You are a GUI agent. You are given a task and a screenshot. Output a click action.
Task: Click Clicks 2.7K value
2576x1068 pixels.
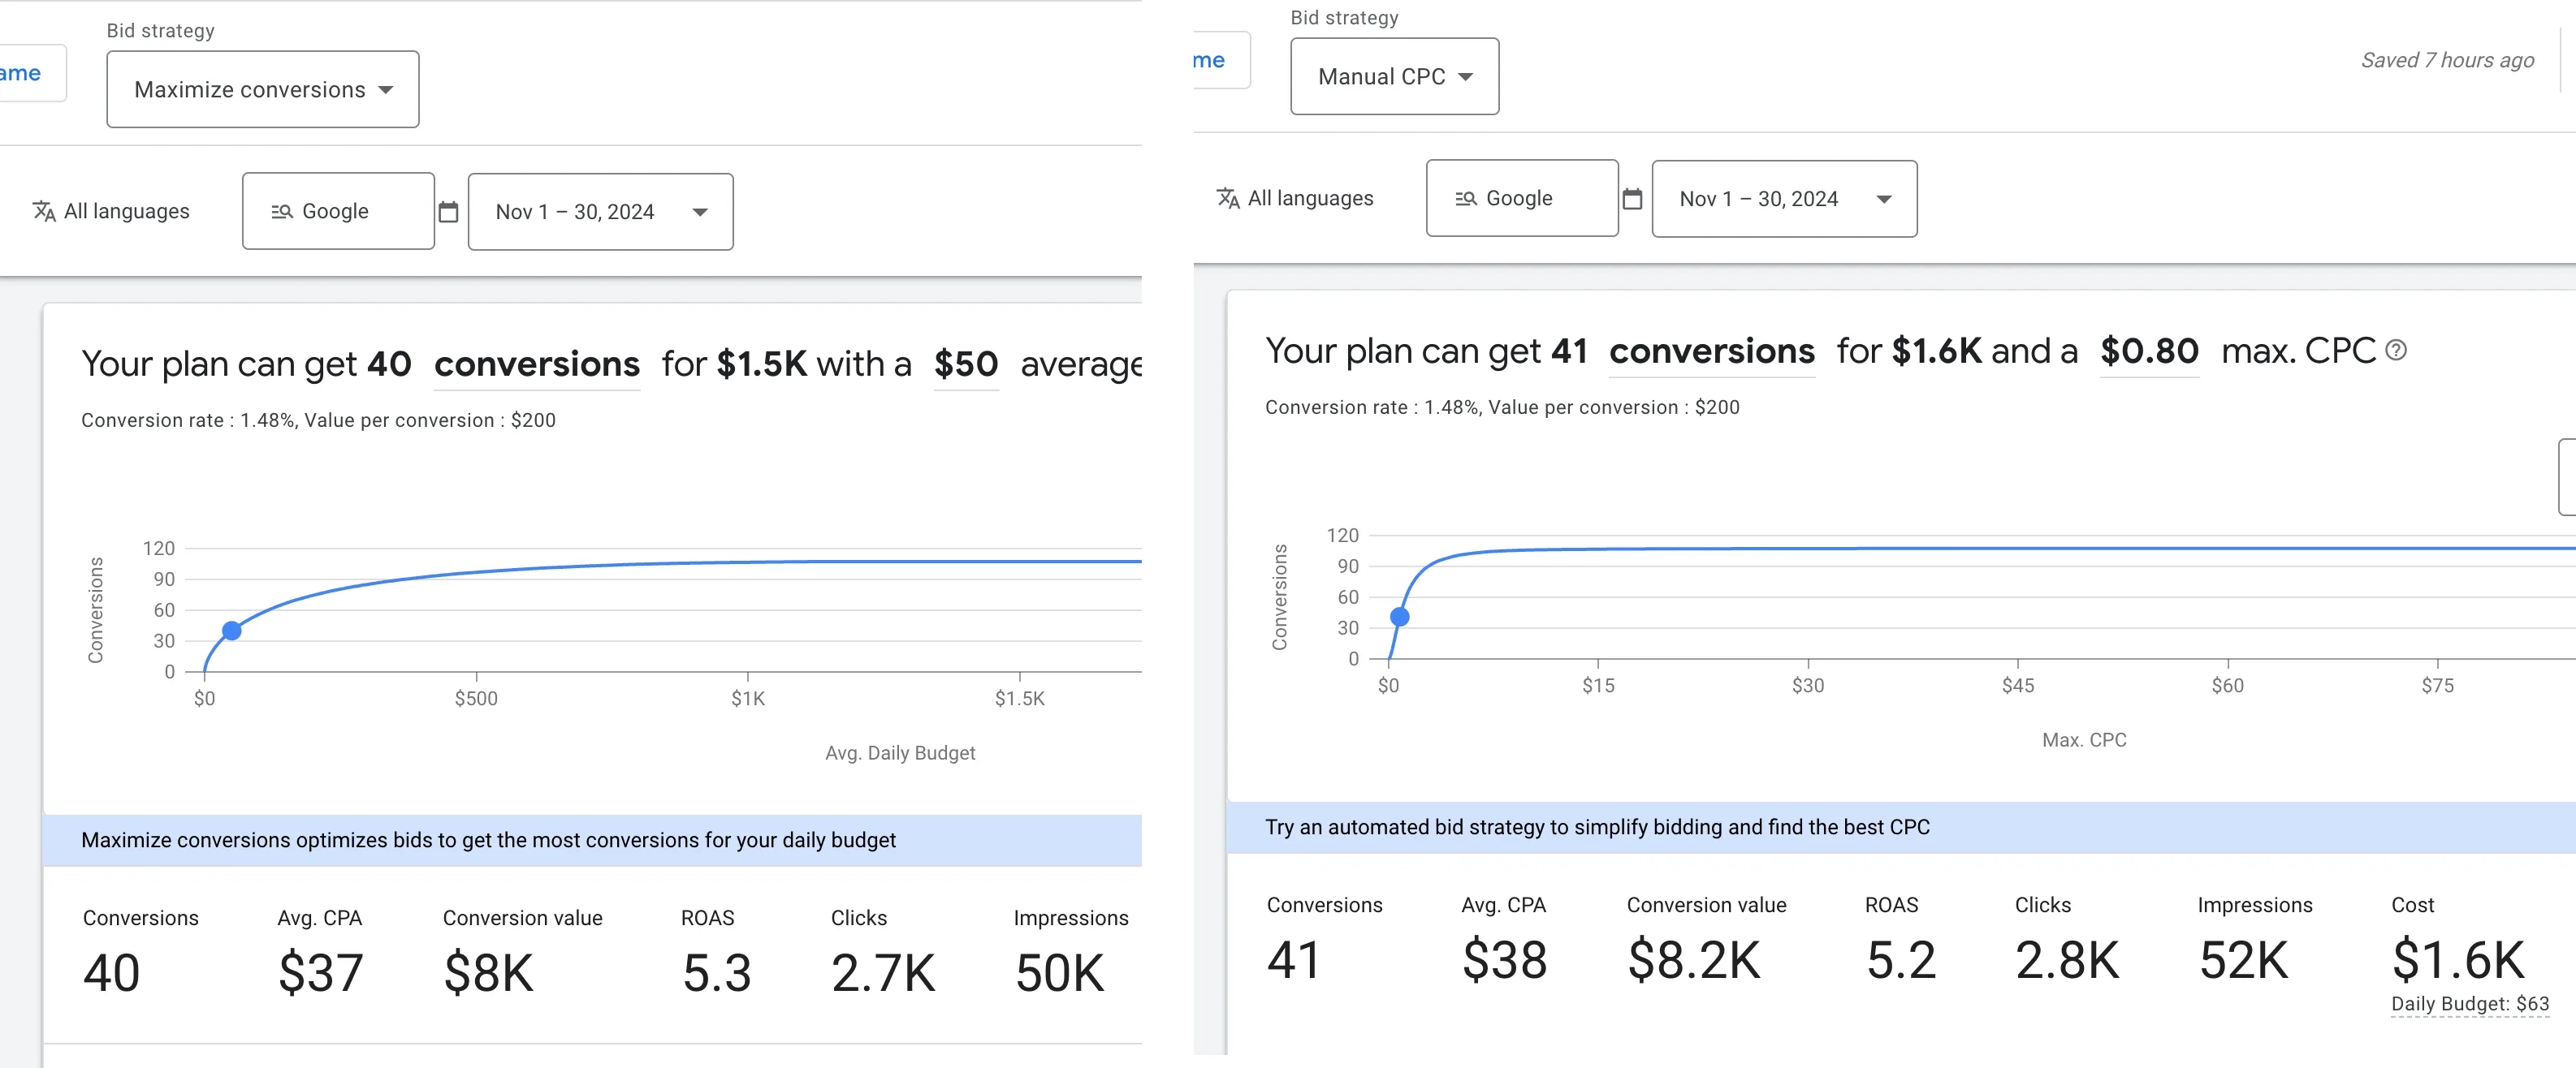pos(883,973)
